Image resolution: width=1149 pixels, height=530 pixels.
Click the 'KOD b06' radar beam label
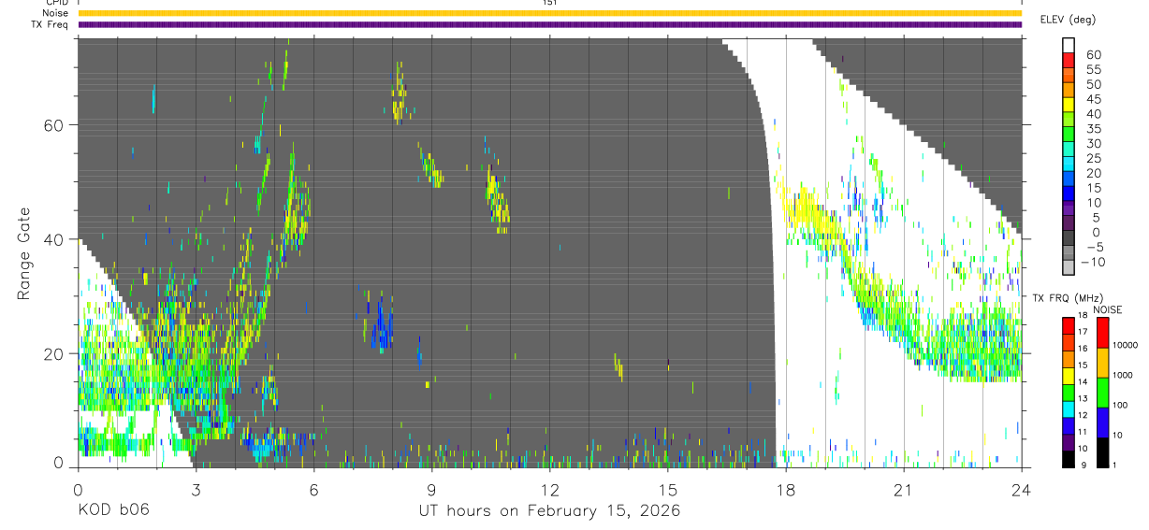tap(113, 510)
